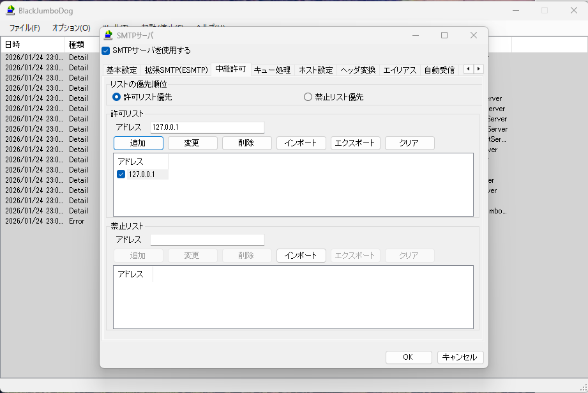Click 追加 button in the allow list
The height and width of the screenshot is (393, 588).
[x=139, y=143]
